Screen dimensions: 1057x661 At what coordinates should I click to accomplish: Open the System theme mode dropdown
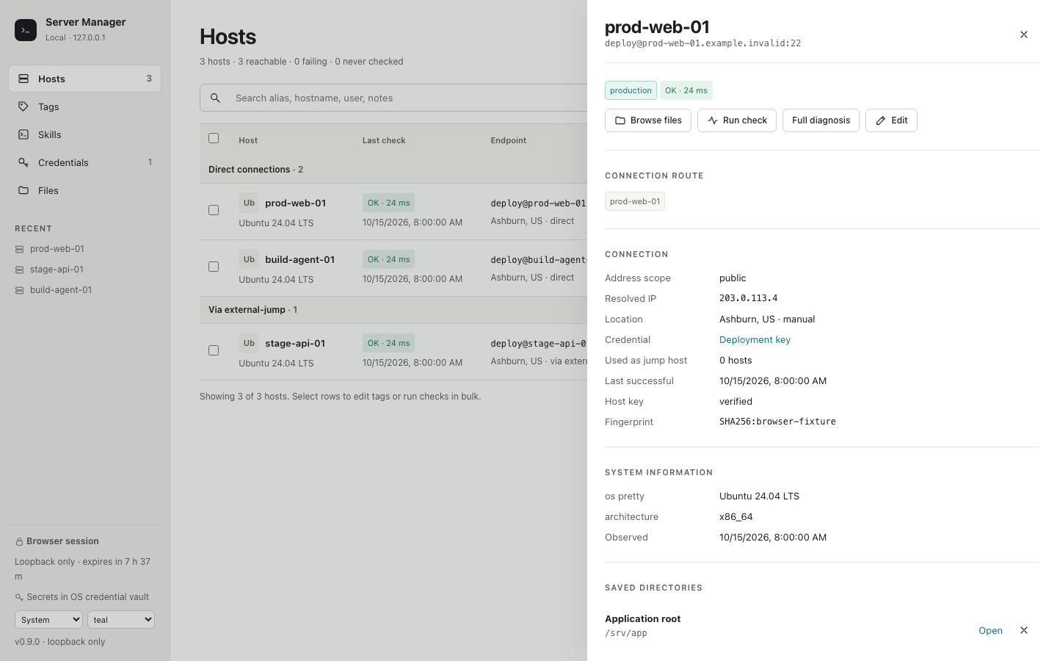pos(48,620)
